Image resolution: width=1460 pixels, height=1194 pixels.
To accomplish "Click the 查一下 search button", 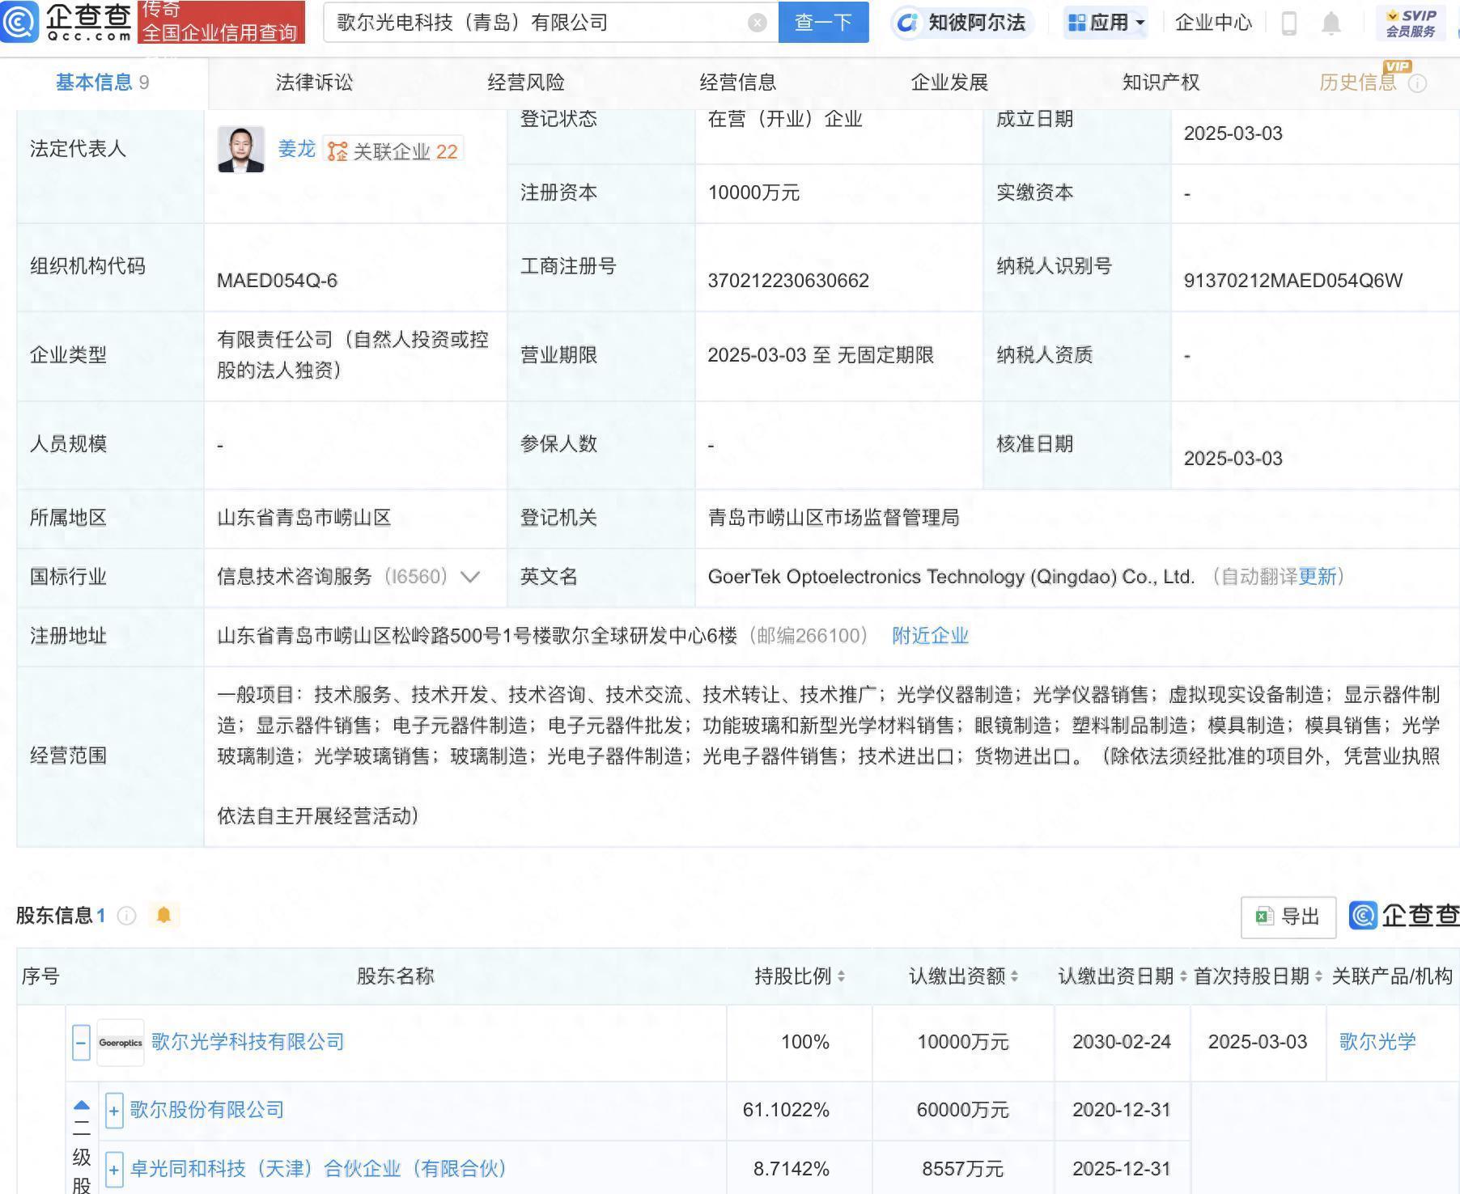I will point(823,23).
